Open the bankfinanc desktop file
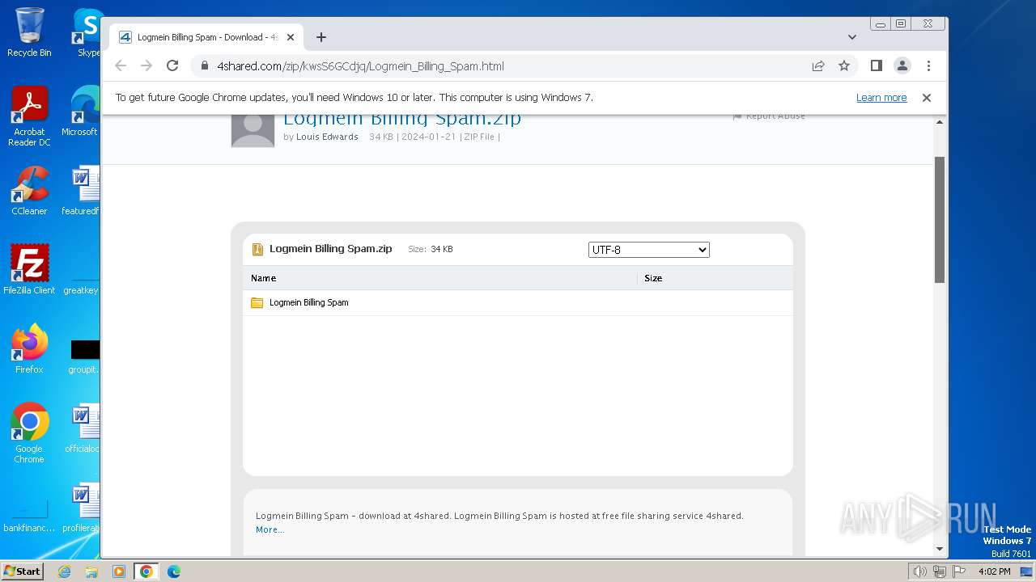This screenshot has width=1036, height=582. [29, 515]
